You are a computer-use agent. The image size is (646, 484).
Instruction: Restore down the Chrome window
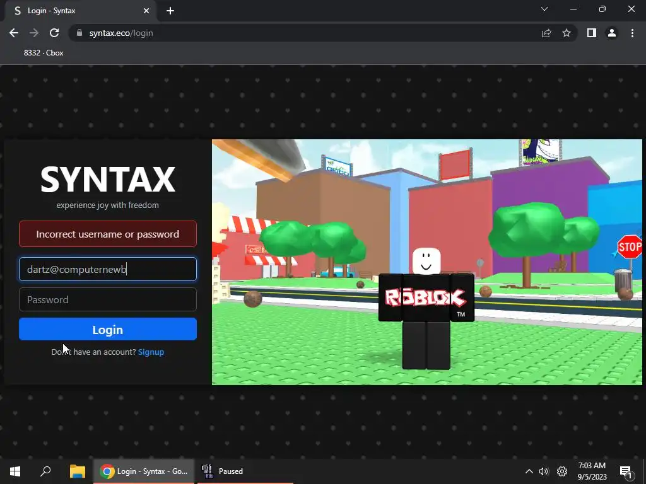point(602,9)
